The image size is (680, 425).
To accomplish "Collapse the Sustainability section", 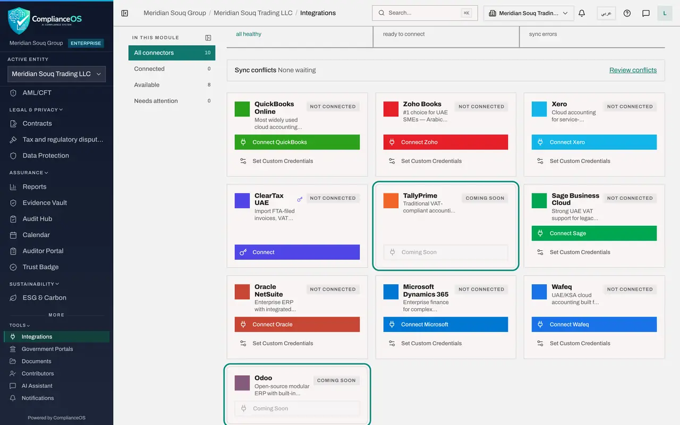I will pos(34,284).
